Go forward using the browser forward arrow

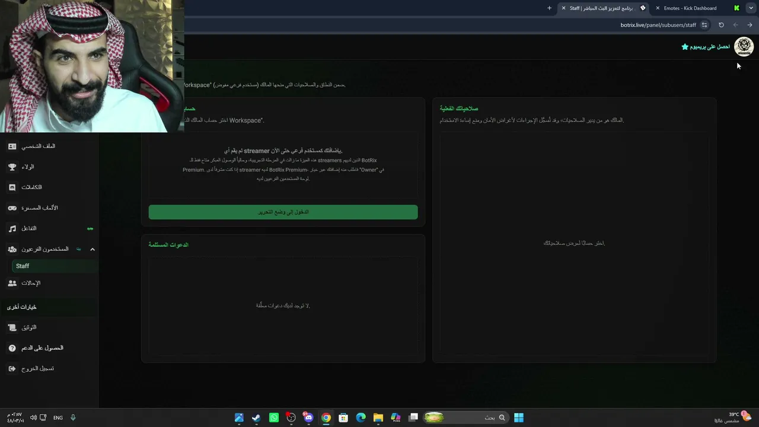coord(750,25)
